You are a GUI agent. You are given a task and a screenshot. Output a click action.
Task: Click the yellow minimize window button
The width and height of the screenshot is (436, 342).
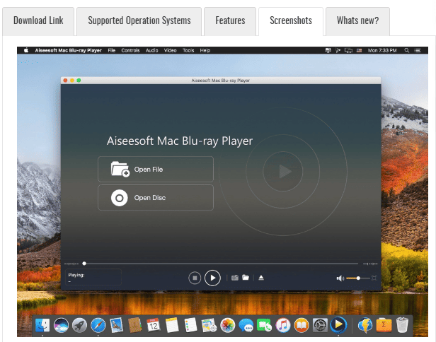coord(72,81)
